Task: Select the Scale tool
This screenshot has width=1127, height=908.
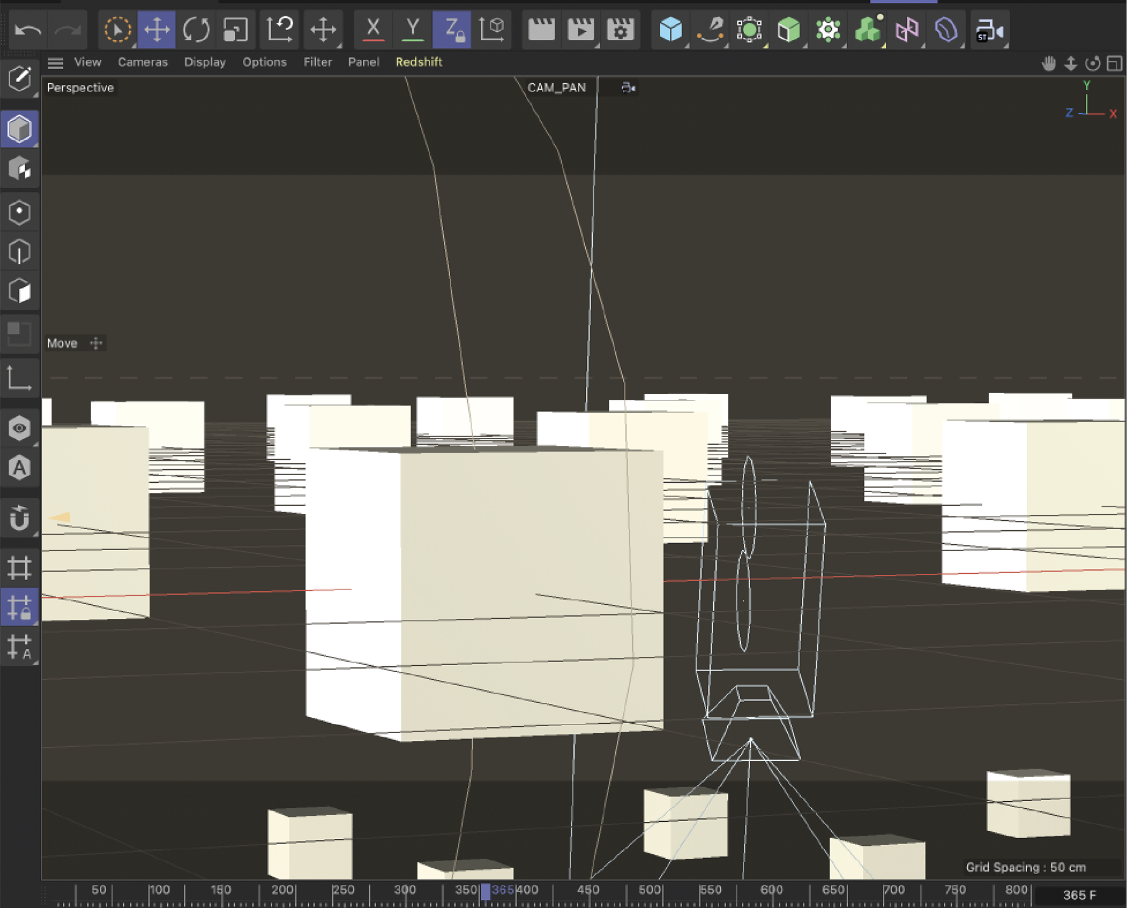Action: point(235,29)
